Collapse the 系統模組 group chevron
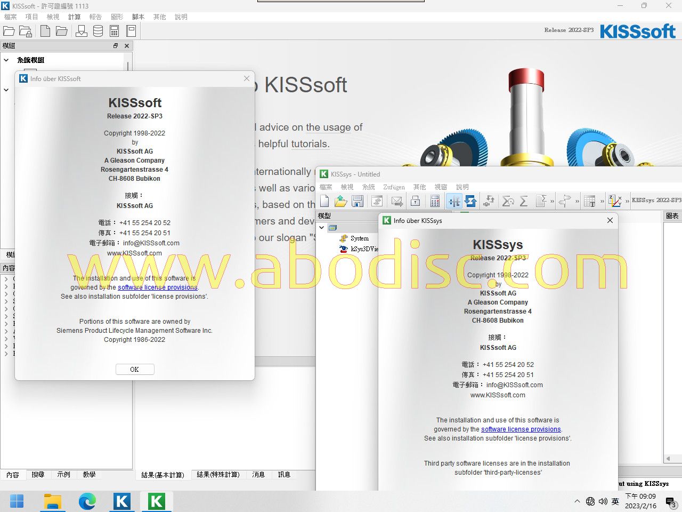 6,60
